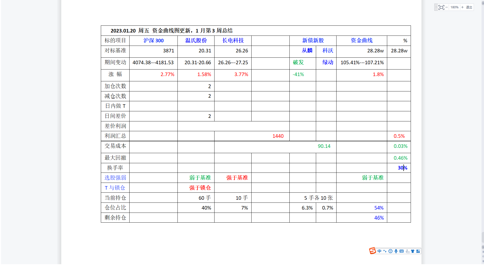Screen dimensions: 484x272
Task: Click the Sogou account login icon
Action: coord(407,251)
